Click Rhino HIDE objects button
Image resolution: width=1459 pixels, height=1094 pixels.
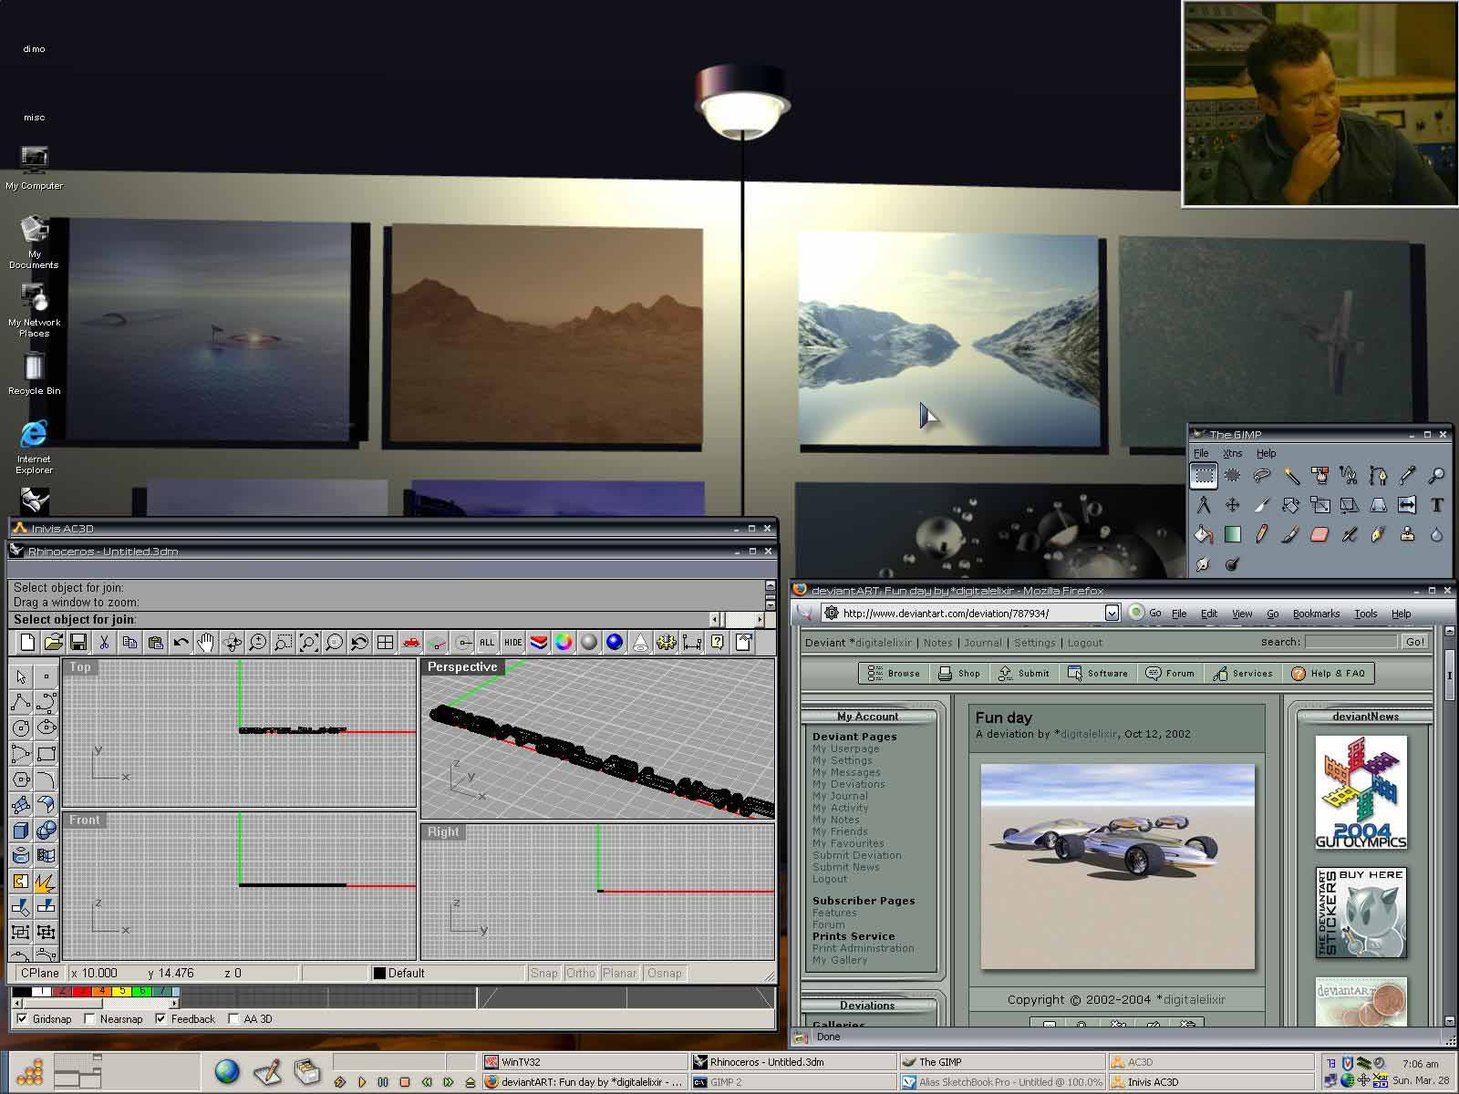click(x=512, y=643)
